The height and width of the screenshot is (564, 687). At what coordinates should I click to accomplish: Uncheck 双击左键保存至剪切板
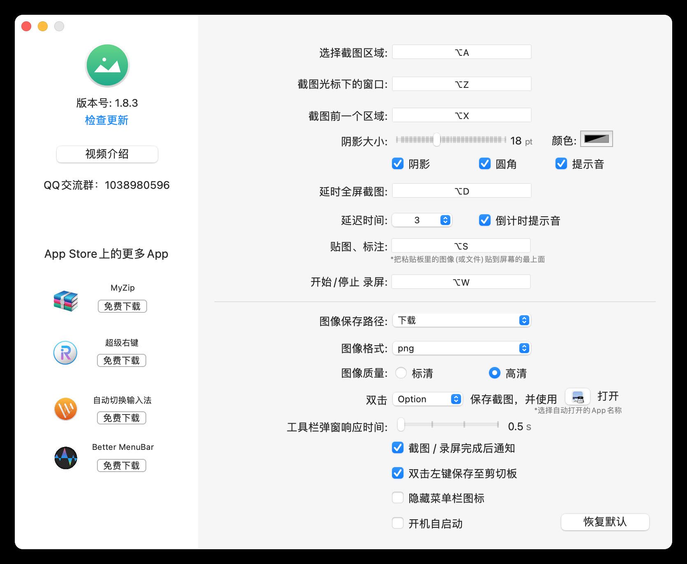tap(398, 473)
